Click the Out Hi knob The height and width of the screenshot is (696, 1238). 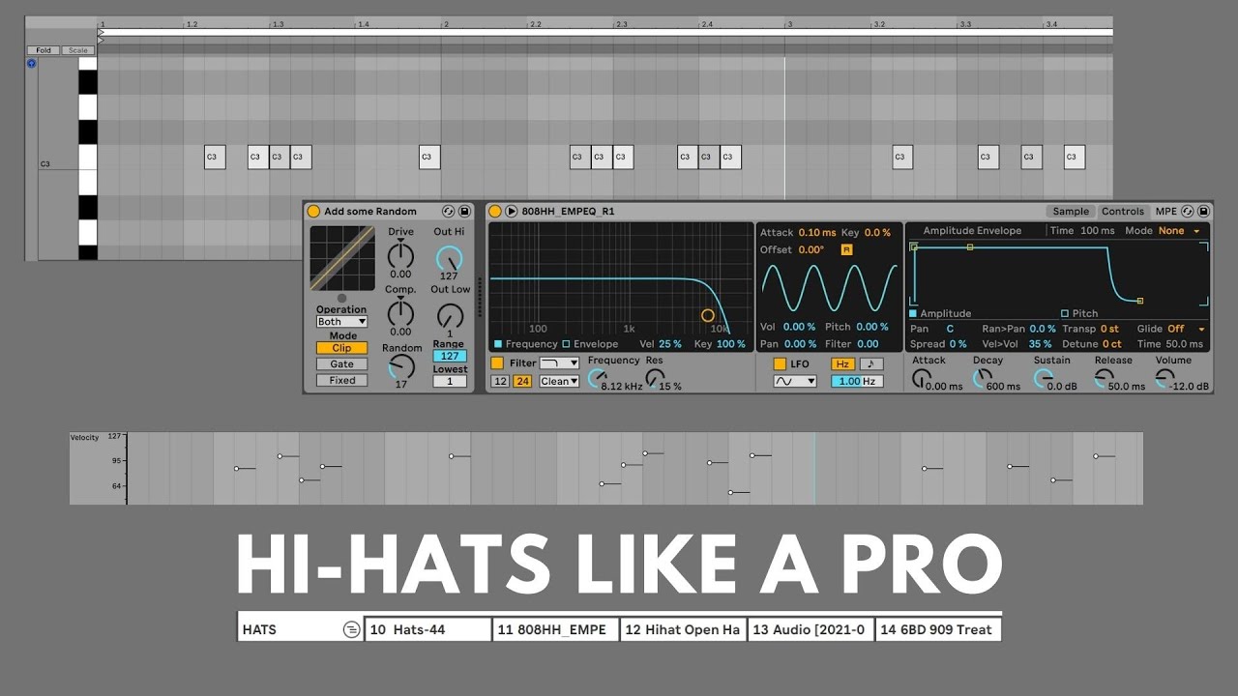pos(449,258)
